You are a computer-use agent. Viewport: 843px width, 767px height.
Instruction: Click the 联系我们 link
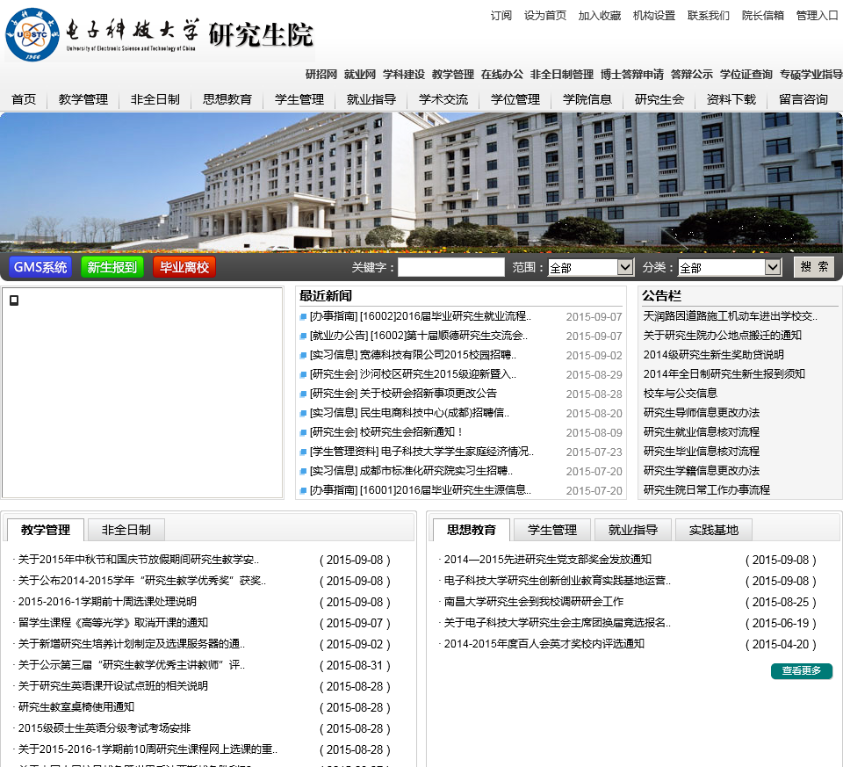coord(709,16)
